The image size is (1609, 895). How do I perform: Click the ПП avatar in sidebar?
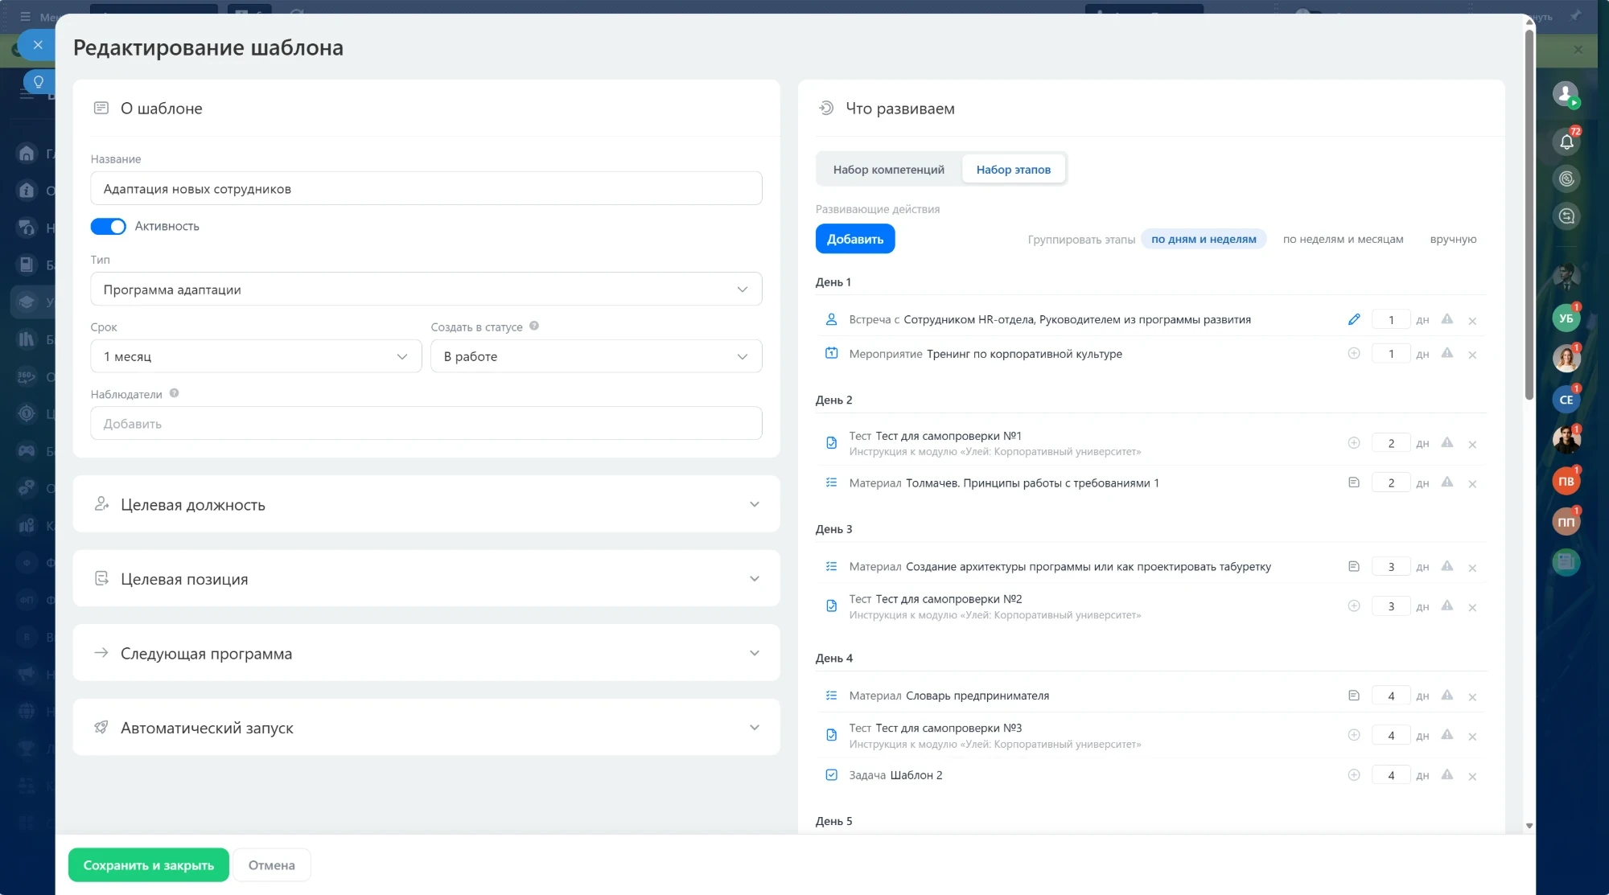point(1566,523)
